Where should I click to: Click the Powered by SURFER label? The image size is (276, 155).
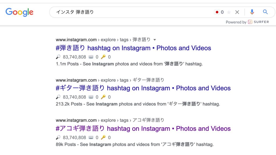click(247, 22)
